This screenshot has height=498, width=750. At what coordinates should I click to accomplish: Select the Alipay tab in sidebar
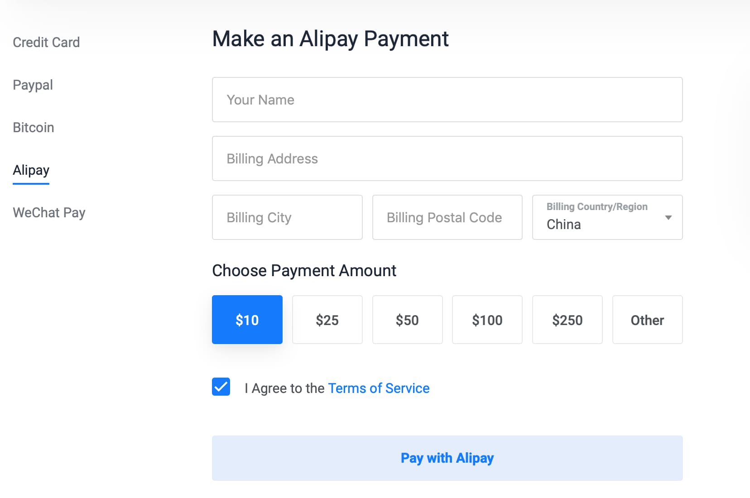(31, 170)
